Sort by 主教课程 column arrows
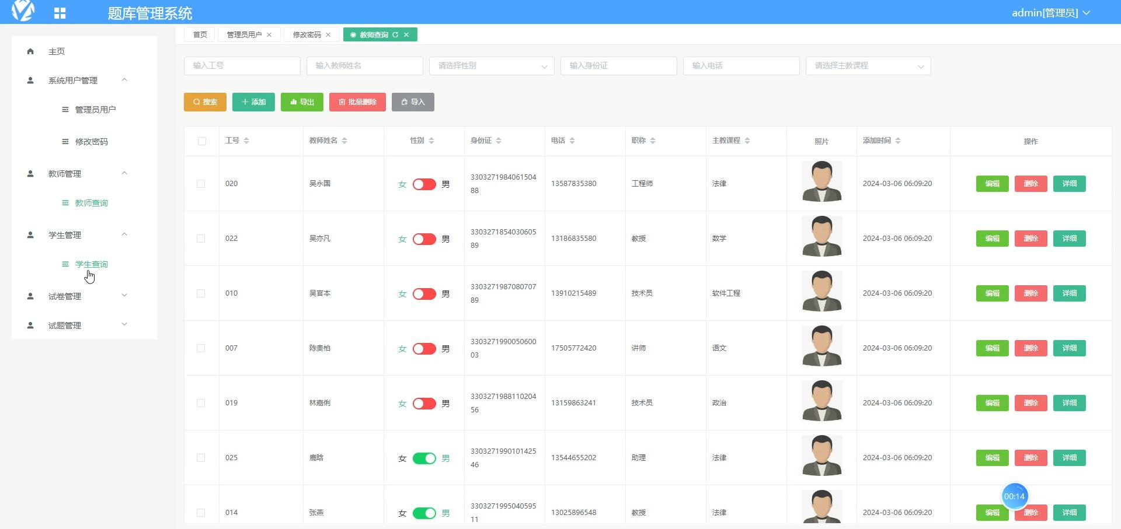The height and width of the screenshot is (529, 1121). [747, 141]
